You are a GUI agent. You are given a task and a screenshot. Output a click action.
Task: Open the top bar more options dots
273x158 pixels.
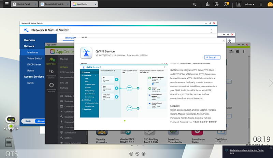tap(261, 4)
